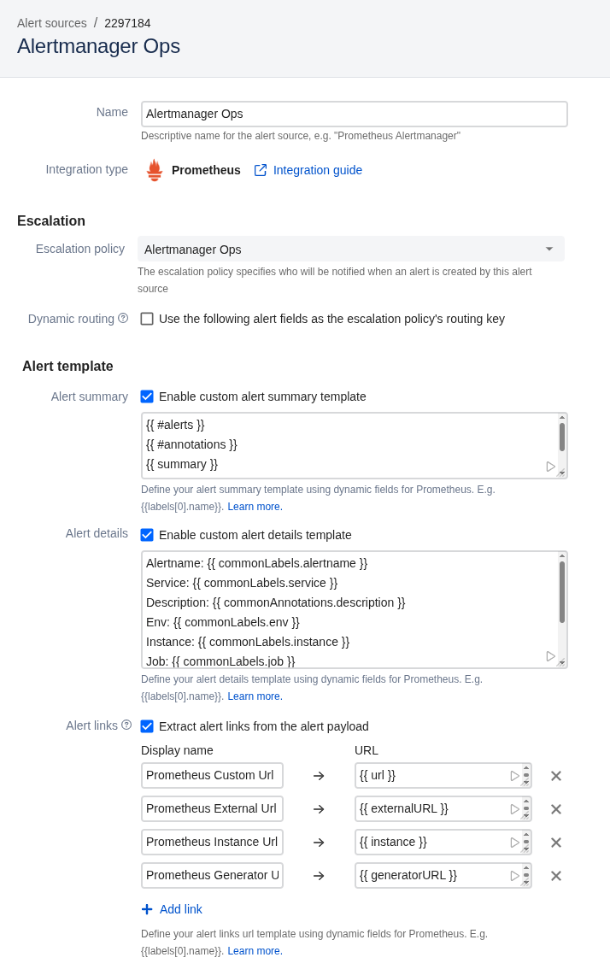610x975 pixels.
Task: Open the Escalation policy dropdown
Action: [351, 250]
